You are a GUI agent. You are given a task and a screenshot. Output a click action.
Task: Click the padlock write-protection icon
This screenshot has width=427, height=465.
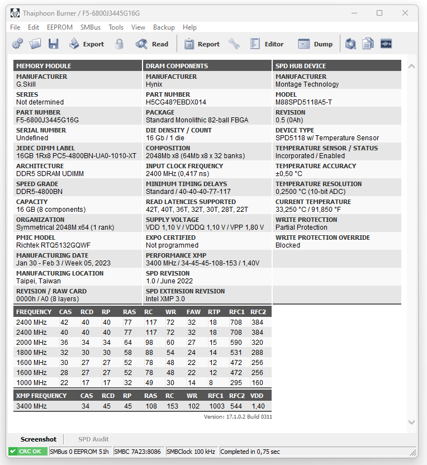(119, 44)
